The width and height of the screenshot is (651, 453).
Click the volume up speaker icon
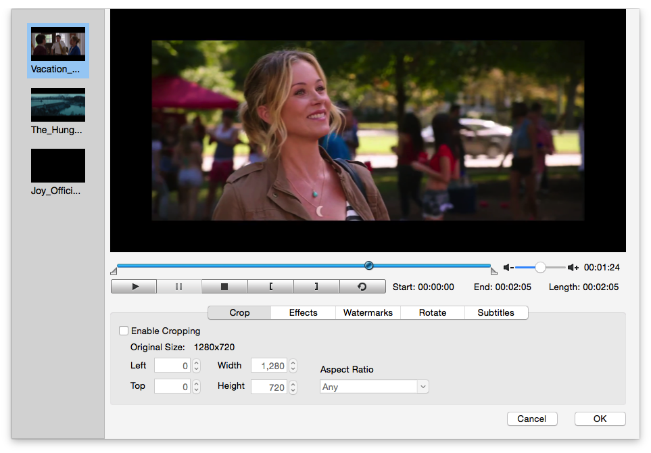click(573, 267)
